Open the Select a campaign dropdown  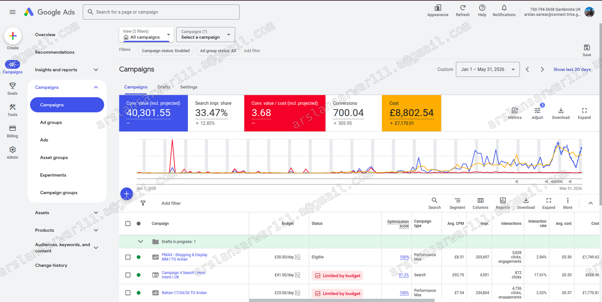coord(205,35)
